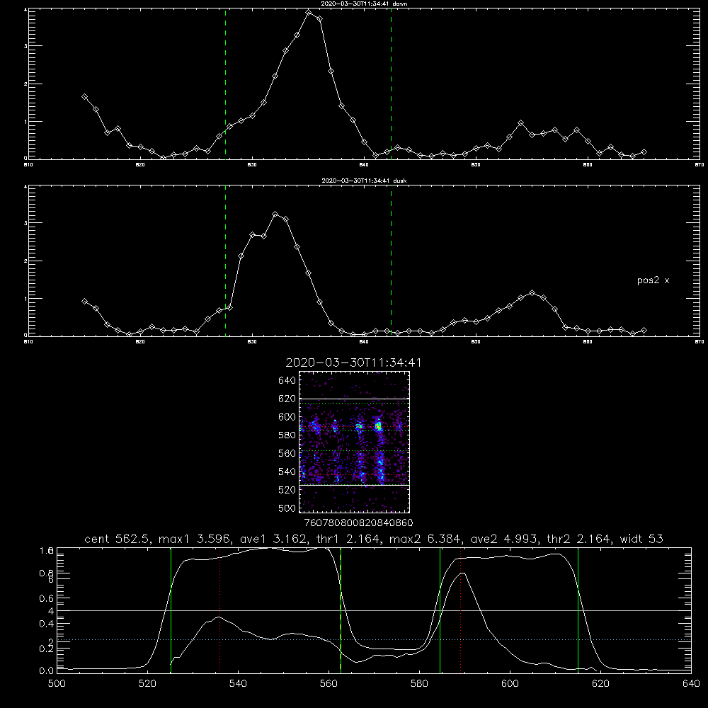Viewport: 708px width, 708px height.
Task: Click the first diamond point of the dawn curve
Action: pyautogui.click(x=84, y=96)
